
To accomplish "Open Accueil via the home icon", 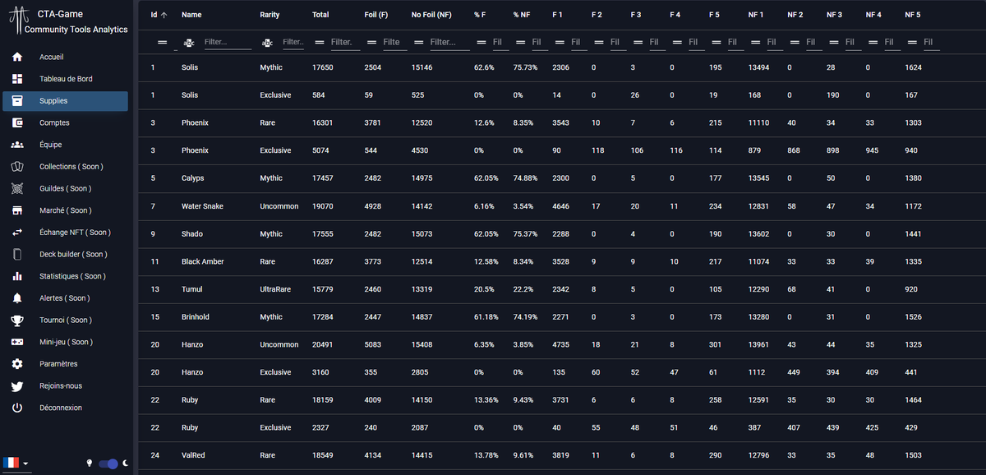I will 17,57.
